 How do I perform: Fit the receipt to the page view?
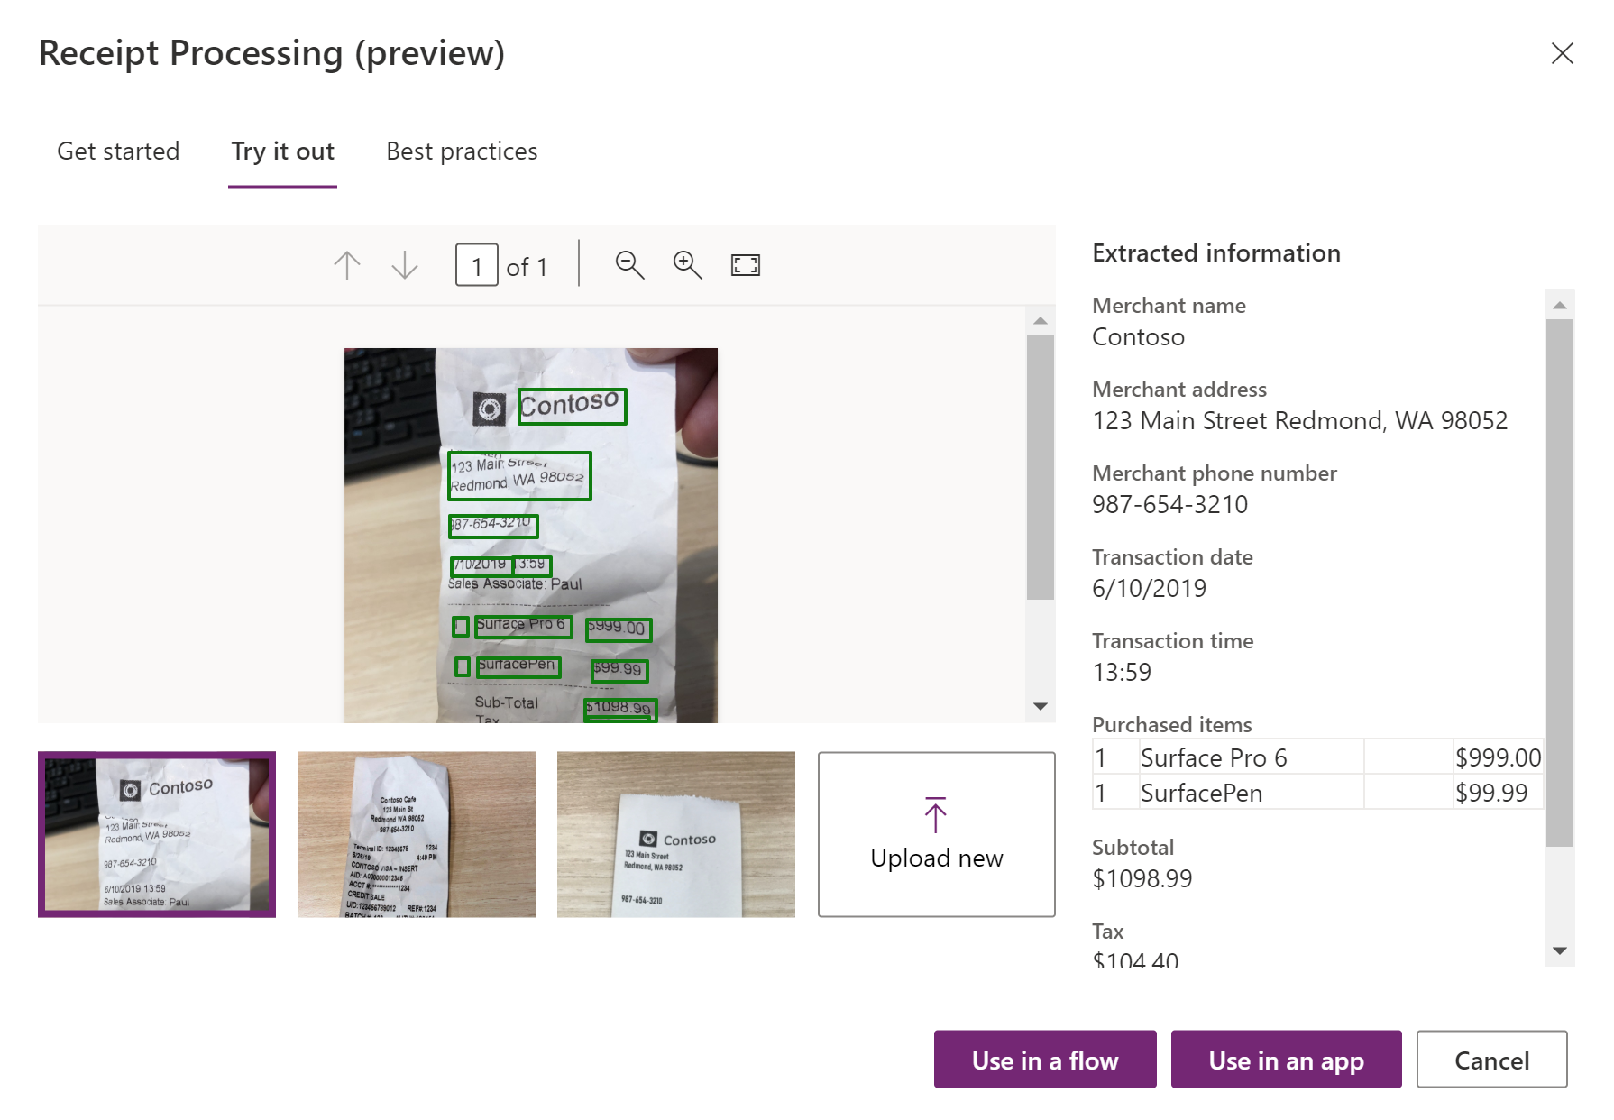tap(744, 264)
